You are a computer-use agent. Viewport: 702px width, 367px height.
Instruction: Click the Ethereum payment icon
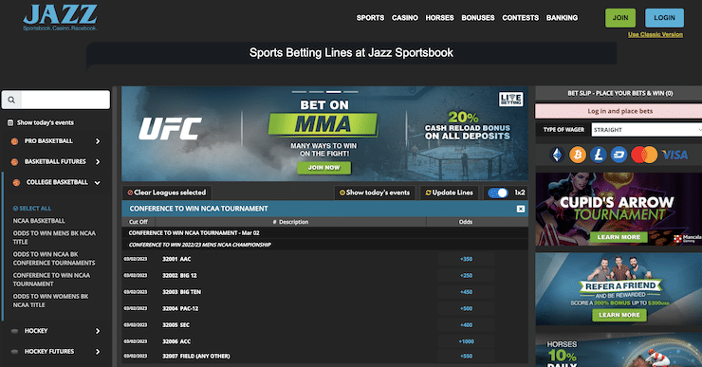pyautogui.click(x=557, y=155)
